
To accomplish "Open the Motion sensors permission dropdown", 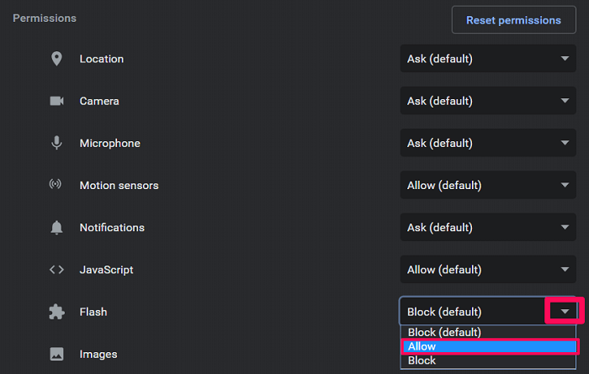I will coord(488,185).
